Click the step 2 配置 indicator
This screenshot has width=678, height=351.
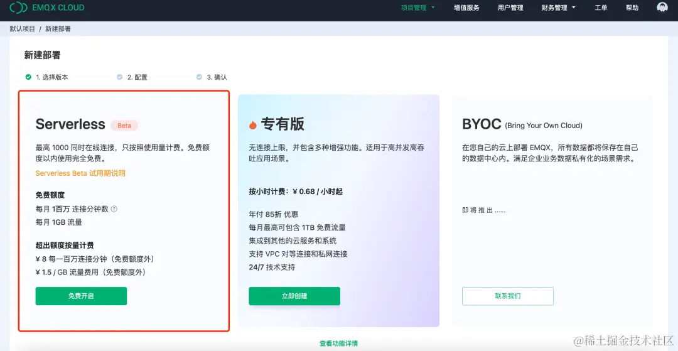[132, 77]
